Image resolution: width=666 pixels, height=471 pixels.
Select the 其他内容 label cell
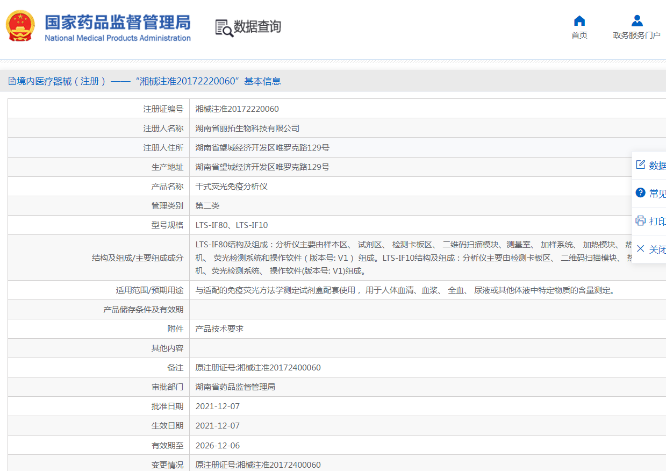tap(99, 348)
